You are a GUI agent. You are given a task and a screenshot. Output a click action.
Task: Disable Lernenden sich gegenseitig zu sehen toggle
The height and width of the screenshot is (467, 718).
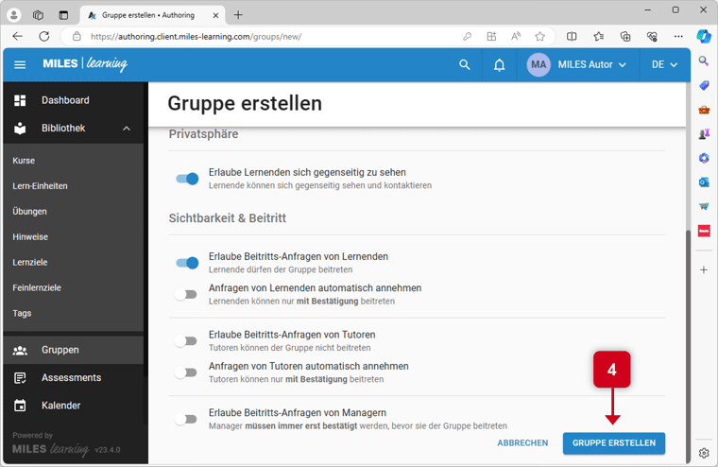coord(187,179)
